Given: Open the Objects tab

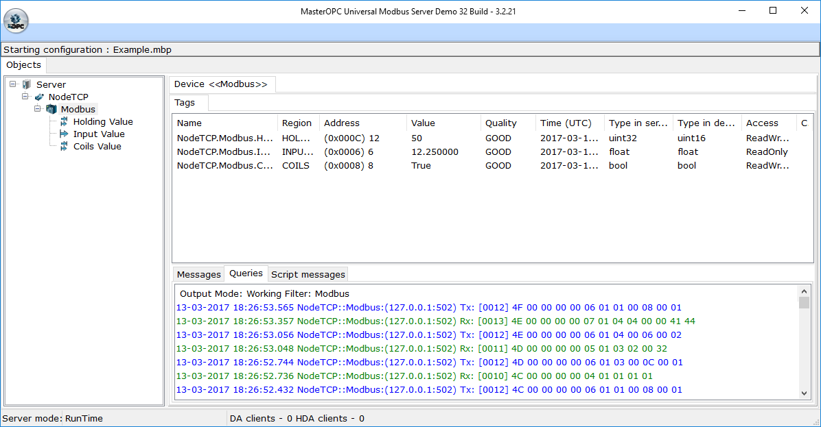Looking at the screenshot, I should click(x=23, y=65).
